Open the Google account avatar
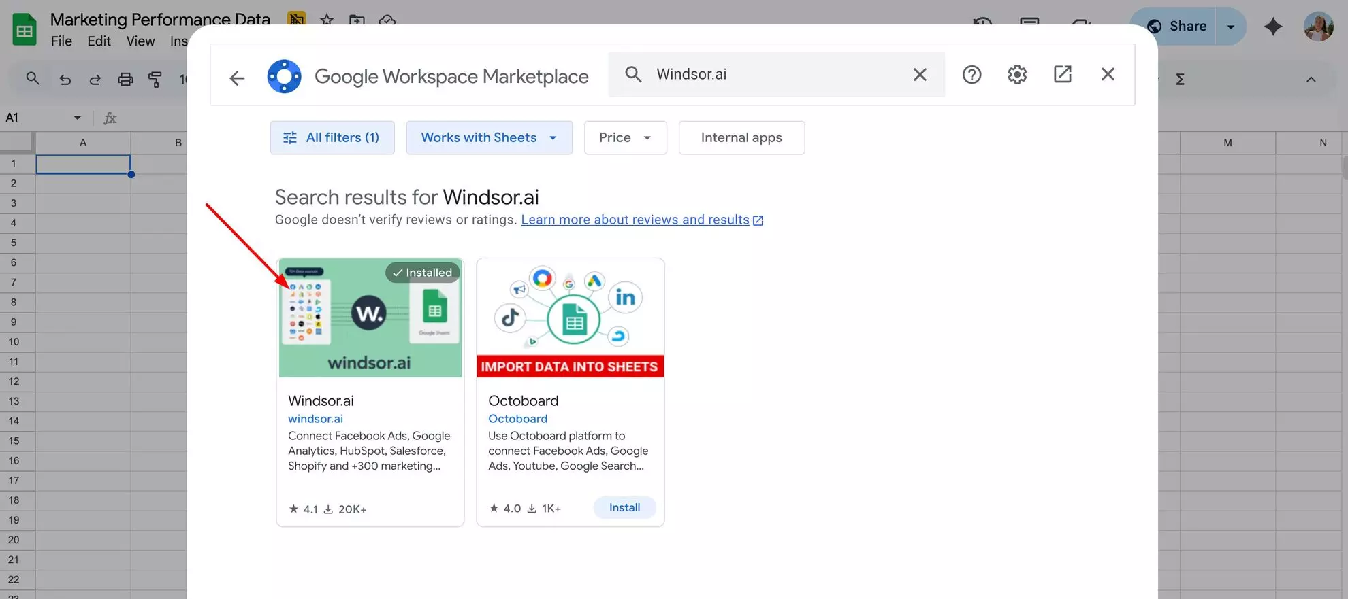 point(1319,27)
